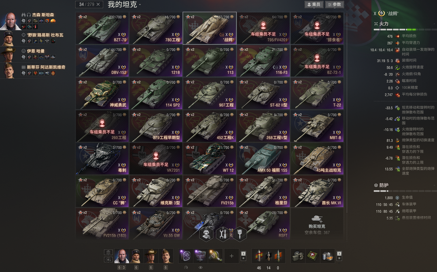
Task: Switch to the 乘员 crew tab
Action: pos(314,4)
